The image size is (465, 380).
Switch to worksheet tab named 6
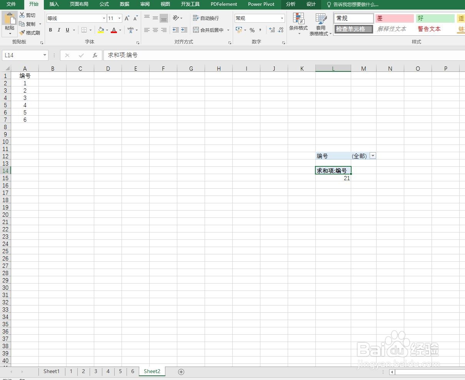click(x=133, y=372)
